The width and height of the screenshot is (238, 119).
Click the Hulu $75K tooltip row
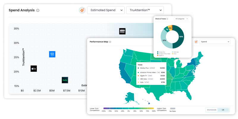151,82
